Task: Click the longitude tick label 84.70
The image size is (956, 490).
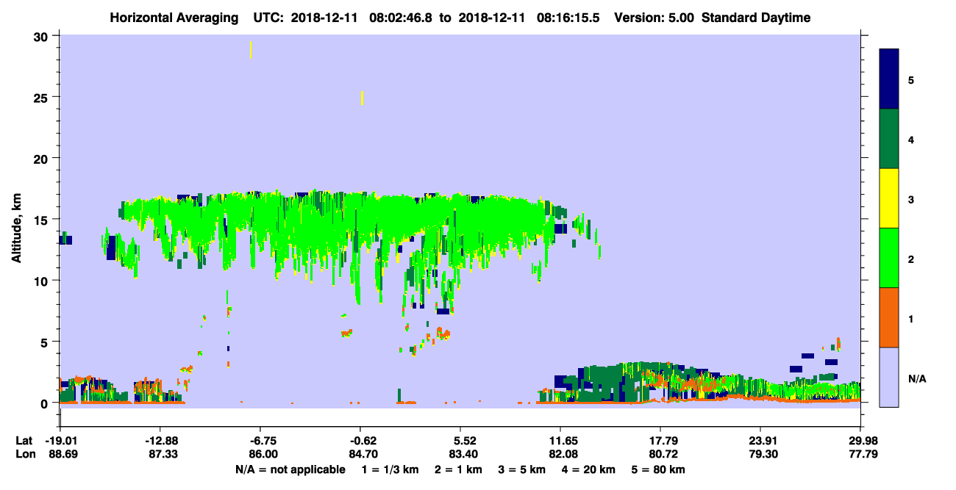Action: click(x=360, y=455)
